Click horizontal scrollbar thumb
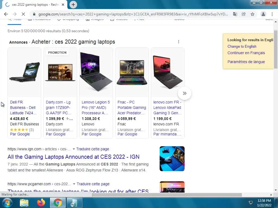Screen dimensions: 278x208 point(167,195)
